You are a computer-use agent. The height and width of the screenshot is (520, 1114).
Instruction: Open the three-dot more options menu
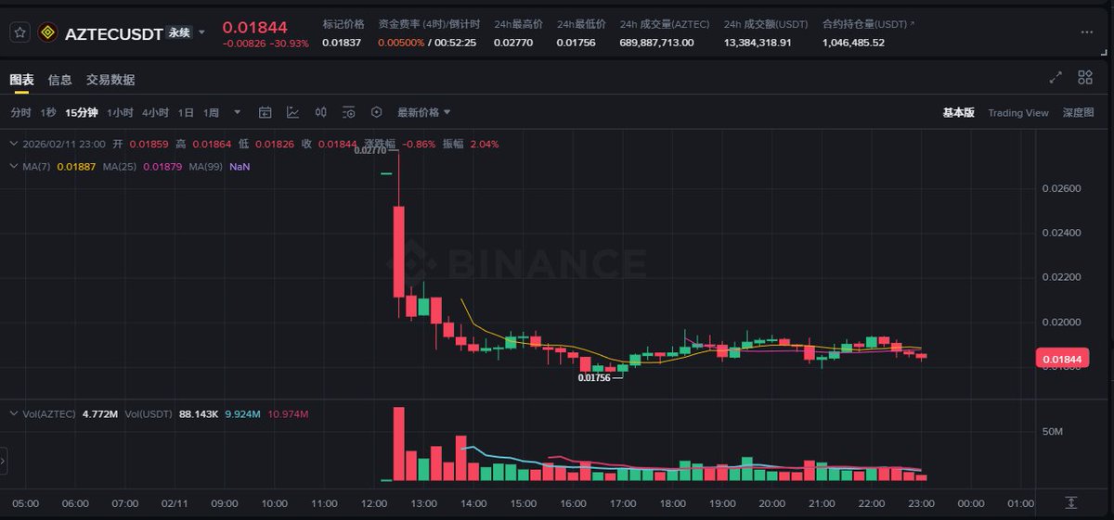point(1088,32)
